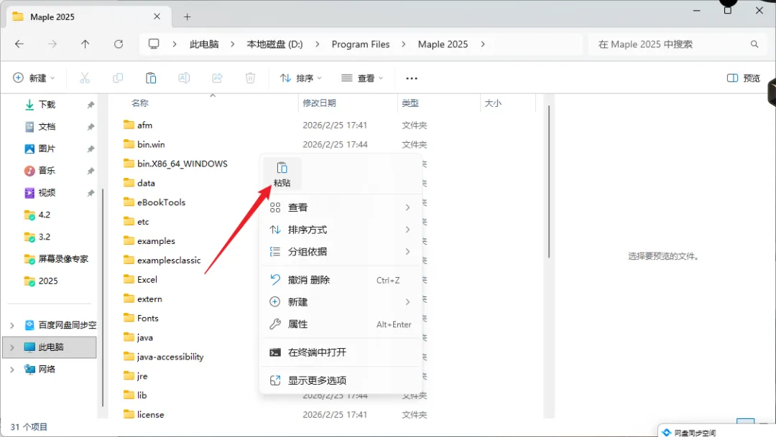
Task: Open the three-dot more options menu
Action: (411, 78)
